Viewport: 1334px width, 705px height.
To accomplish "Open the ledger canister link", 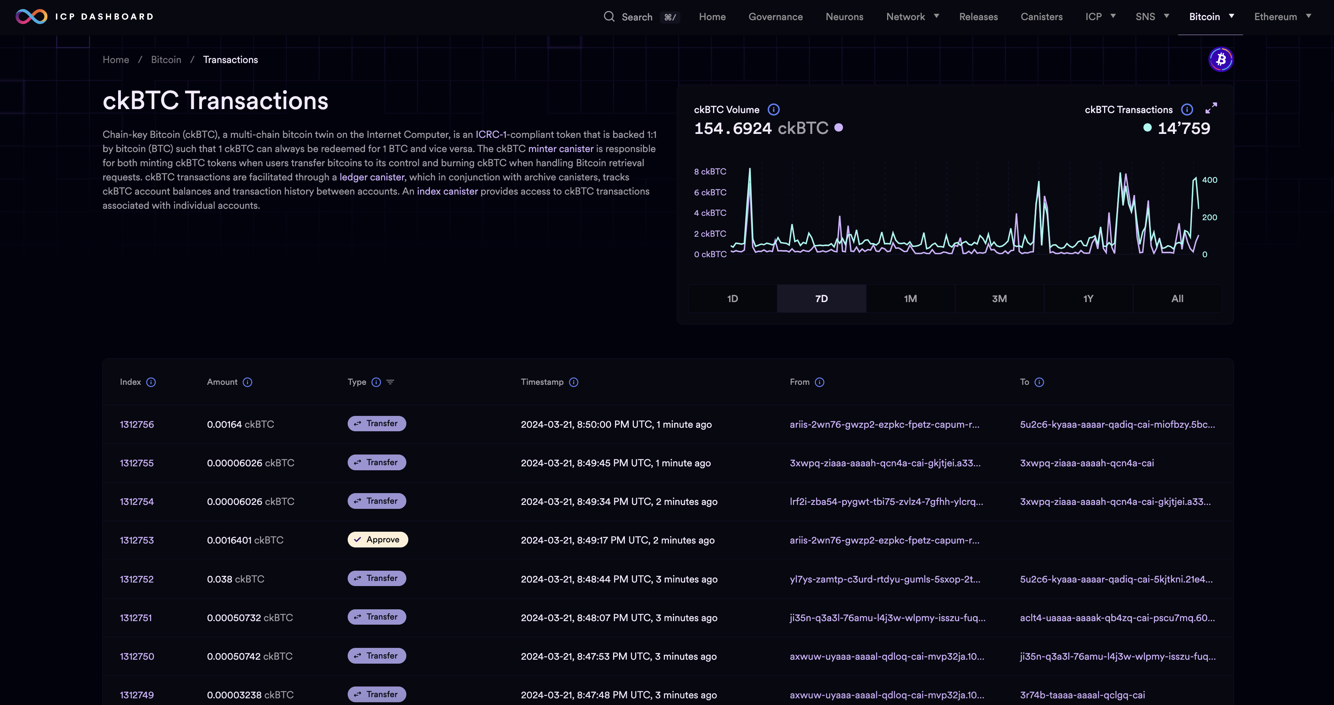I will point(371,177).
